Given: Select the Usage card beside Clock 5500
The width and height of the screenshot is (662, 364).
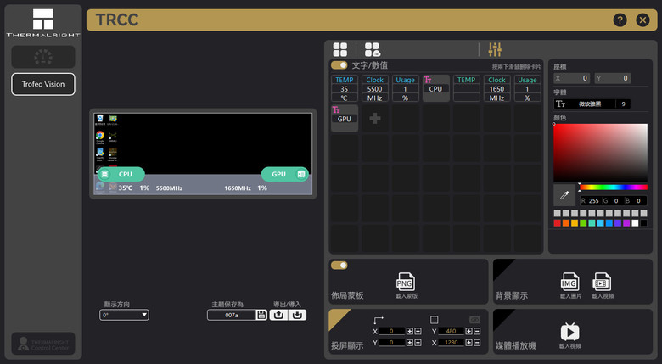Looking at the screenshot, I should (406, 89).
